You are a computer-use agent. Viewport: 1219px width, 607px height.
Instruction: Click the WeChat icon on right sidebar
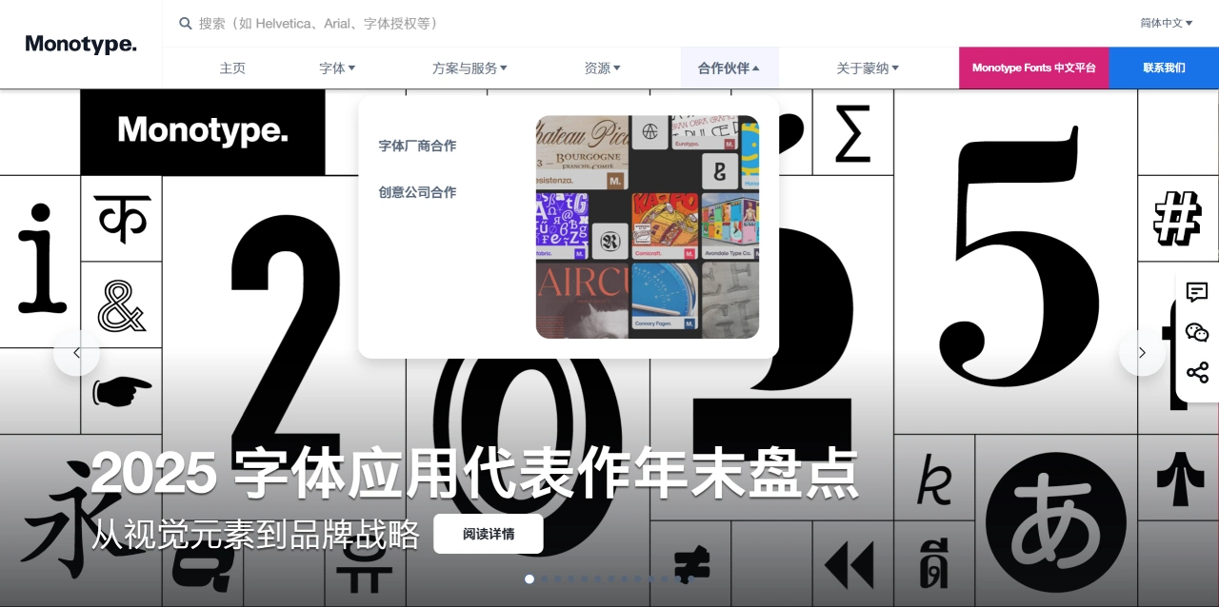pyautogui.click(x=1197, y=332)
